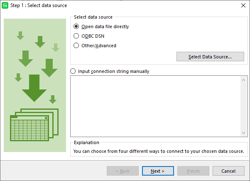This screenshot has width=250, height=181.
Task: Click the vertical scrollbar track in text area
Action: 243,106
